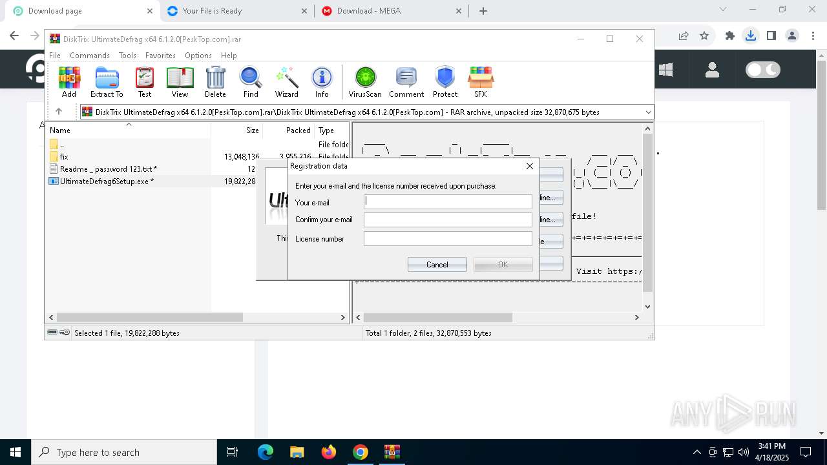Image resolution: width=827 pixels, height=465 pixels.
Task: Click Chrome's extensions puzzle icon
Action: pyautogui.click(x=730, y=36)
